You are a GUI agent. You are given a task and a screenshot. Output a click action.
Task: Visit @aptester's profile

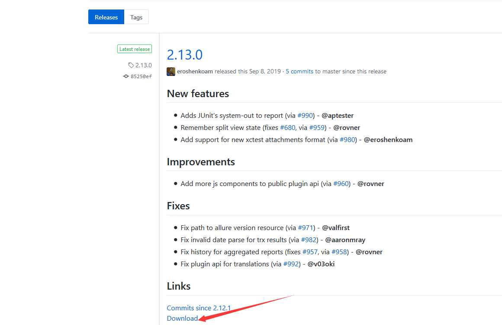pyautogui.click(x=338, y=116)
